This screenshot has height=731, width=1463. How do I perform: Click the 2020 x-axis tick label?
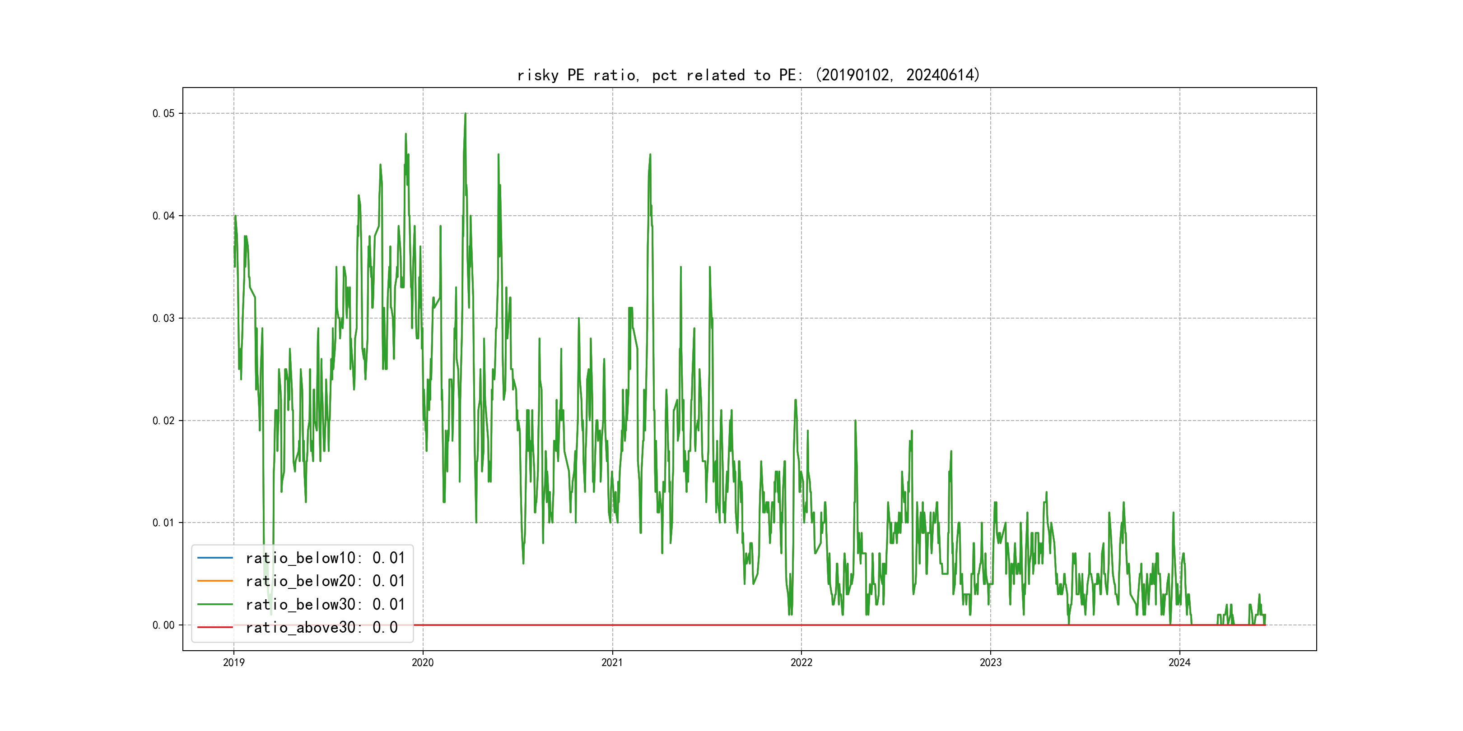coord(423,662)
